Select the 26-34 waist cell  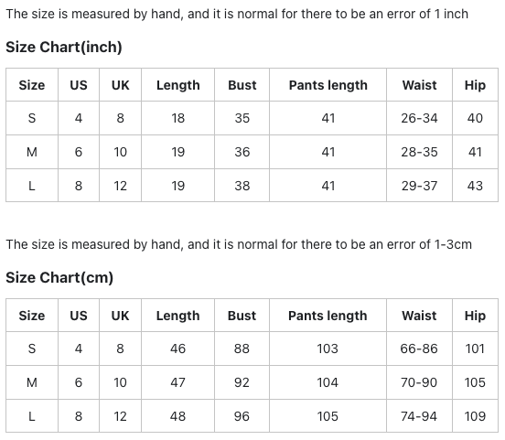point(419,118)
